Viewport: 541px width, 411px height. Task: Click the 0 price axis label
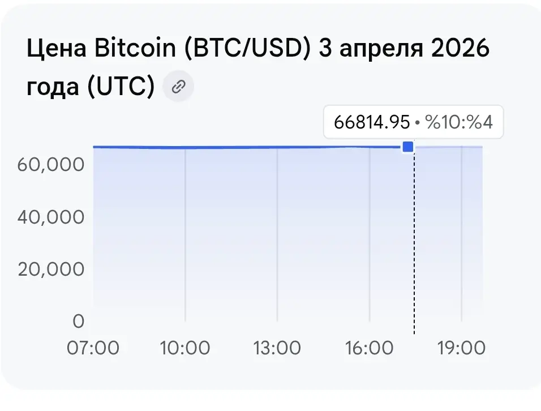[x=79, y=322]
